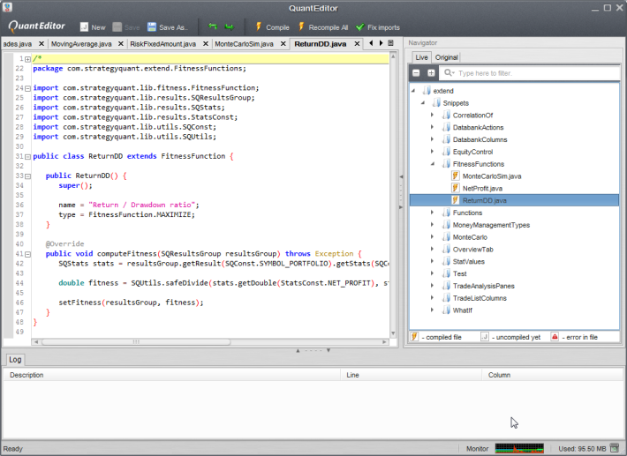Select the ReturnDD.java editor tab

point(321,44)
